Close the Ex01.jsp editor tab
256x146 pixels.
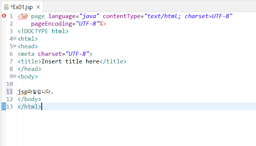tap(38, 7)
